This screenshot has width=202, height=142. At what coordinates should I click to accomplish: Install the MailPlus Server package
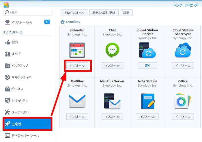click(112, 117)
